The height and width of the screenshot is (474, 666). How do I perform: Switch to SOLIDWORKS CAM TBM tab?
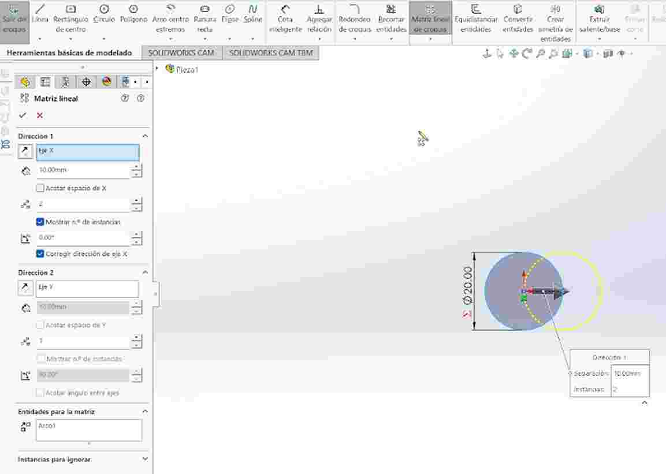[271, 53]
